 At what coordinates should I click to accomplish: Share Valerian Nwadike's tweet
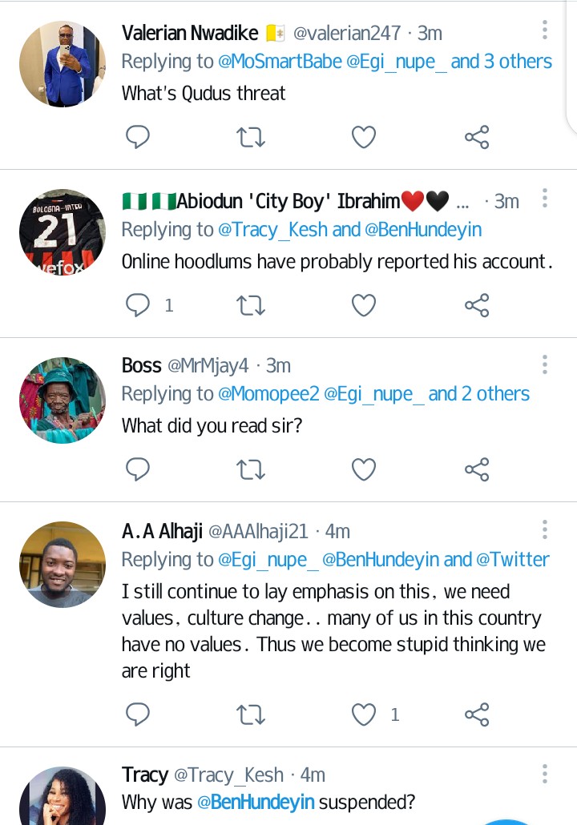[477, 138]
